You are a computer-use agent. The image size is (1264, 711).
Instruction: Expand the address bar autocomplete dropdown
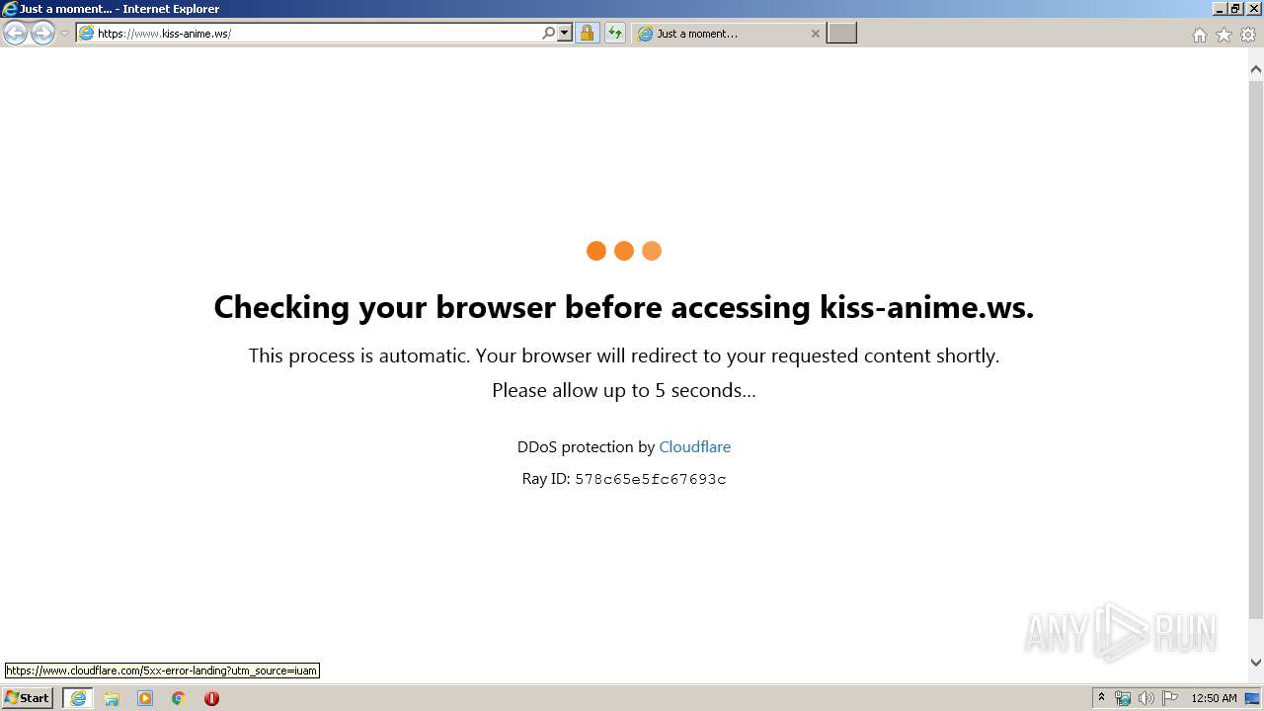point(565,34)
